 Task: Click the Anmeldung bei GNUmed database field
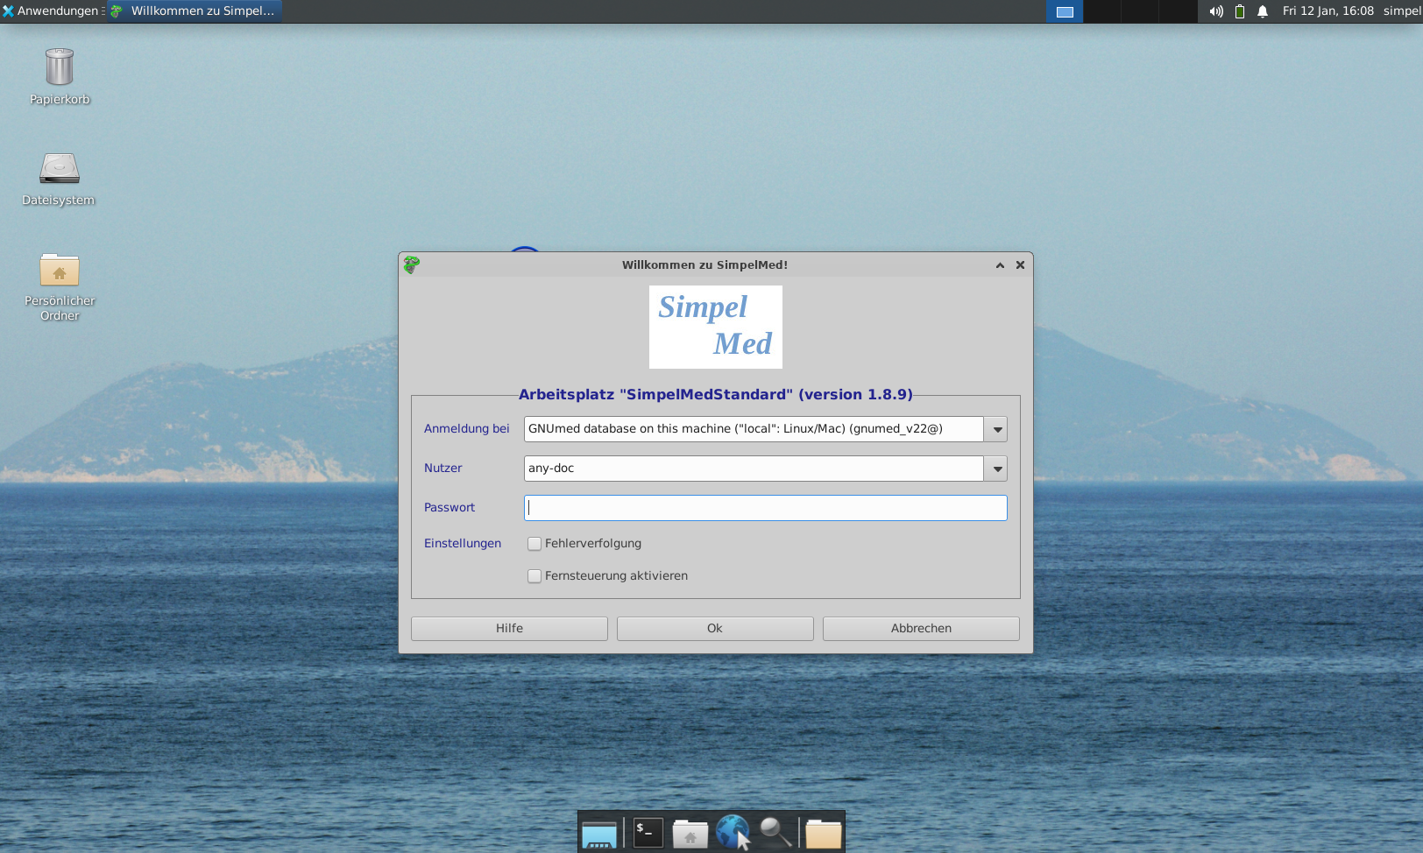pyautogui.click(x=754, y=429)
